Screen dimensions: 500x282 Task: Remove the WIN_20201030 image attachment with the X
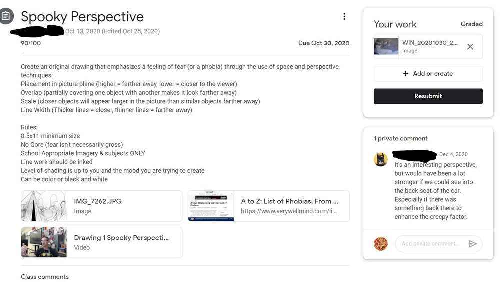click(x=470, y=47)
